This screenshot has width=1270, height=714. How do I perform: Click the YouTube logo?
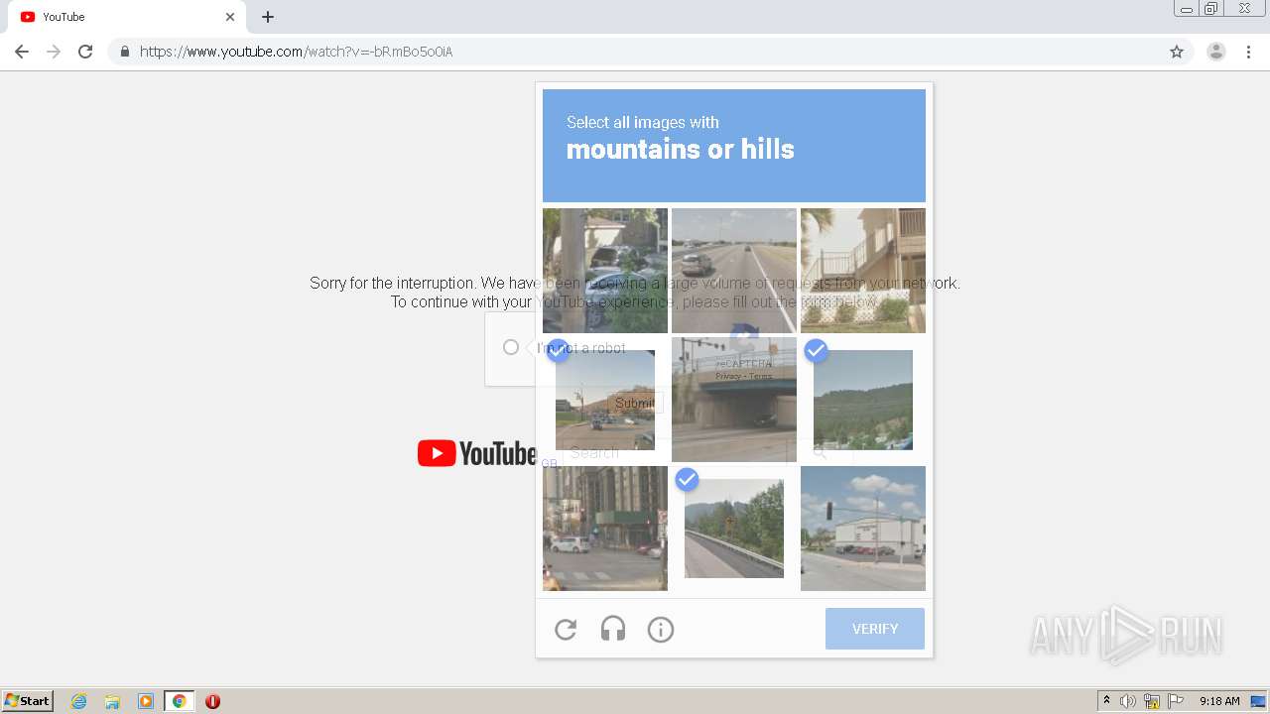pos(477,454)
